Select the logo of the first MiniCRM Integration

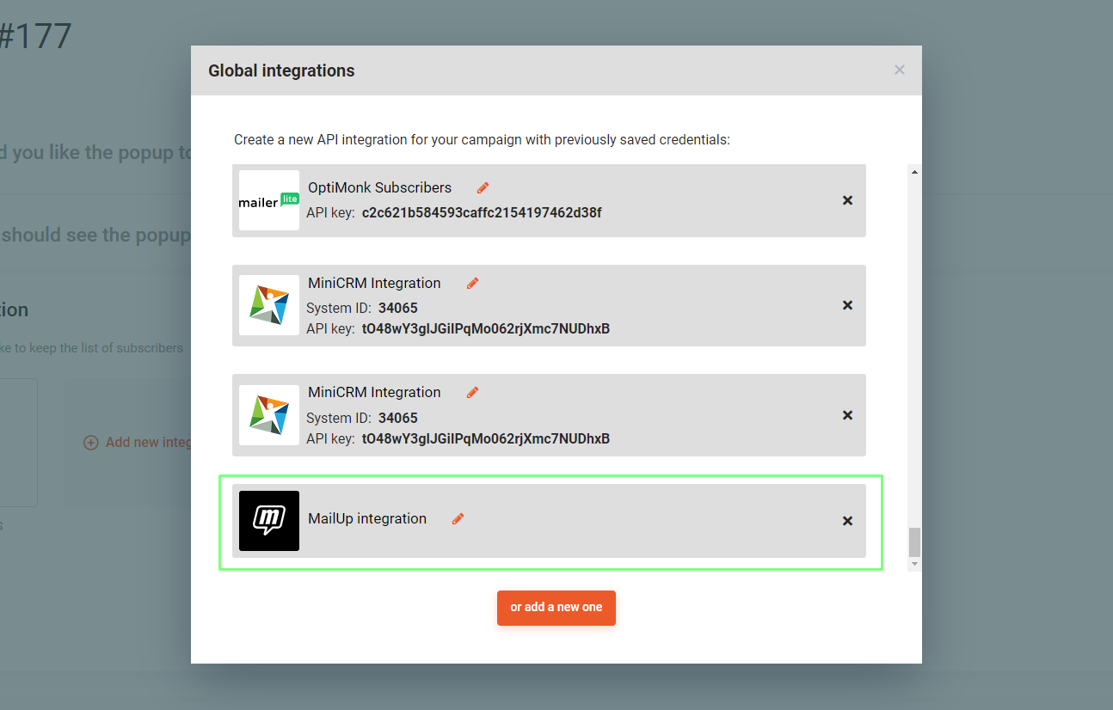tap(269, 305)
